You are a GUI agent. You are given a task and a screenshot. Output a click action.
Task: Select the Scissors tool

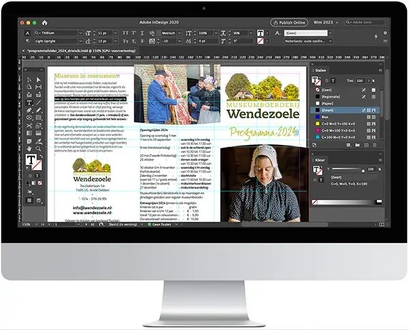tap(29, 126)
